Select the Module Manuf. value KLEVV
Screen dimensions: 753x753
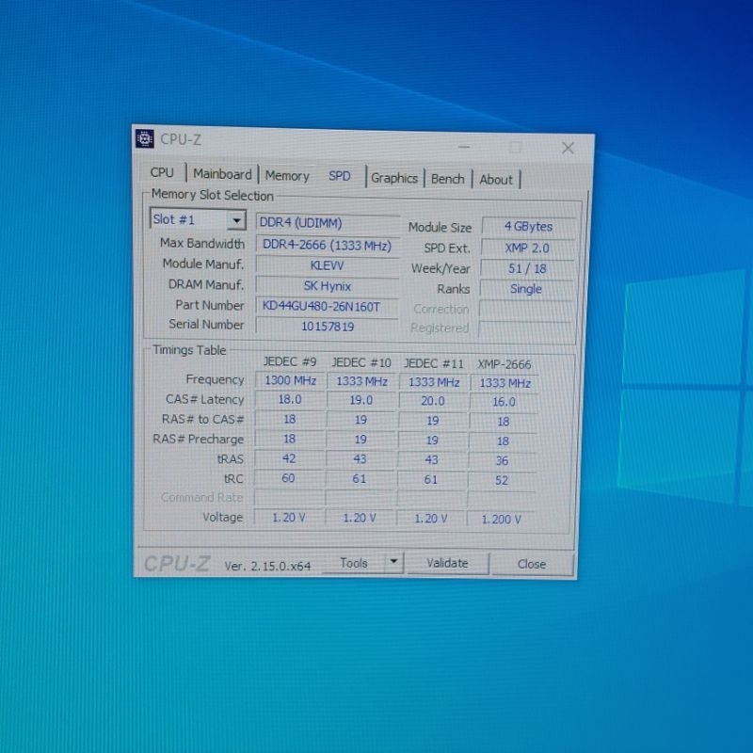coord(327,265)
